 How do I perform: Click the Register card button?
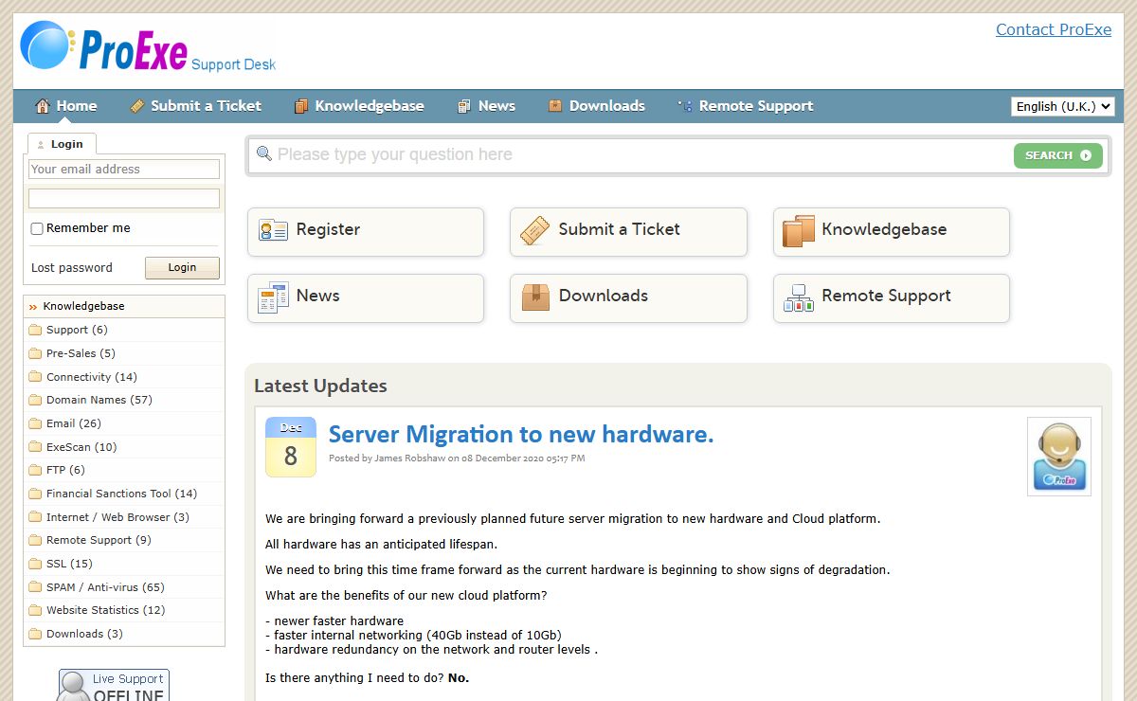click(x=366, y=232)
